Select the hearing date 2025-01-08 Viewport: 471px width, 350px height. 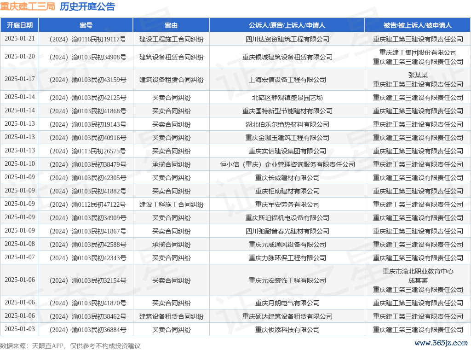20,244
